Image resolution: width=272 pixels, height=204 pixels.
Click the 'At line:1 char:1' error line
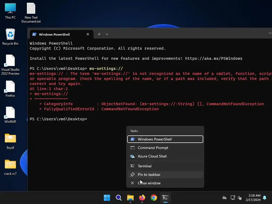pyautogui.click(x=49, y=89)
